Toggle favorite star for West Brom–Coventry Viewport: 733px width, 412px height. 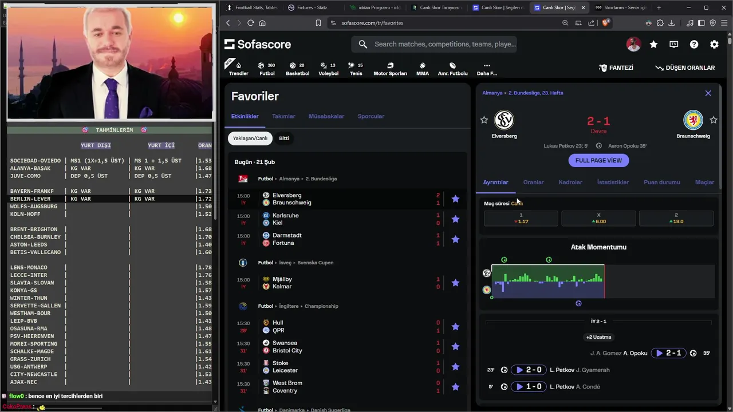[455, 387]
